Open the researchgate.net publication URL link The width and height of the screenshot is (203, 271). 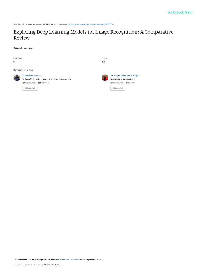tap(91, 24)
